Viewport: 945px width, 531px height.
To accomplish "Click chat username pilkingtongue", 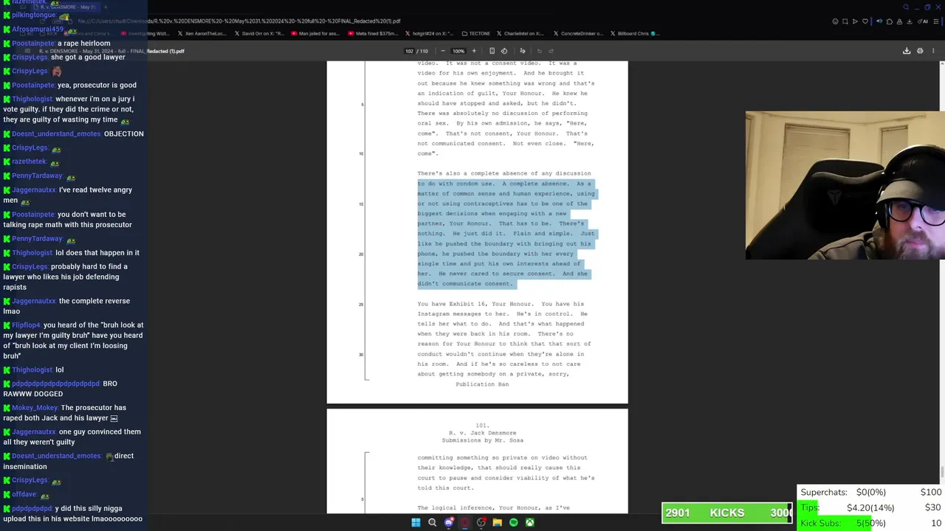I will tap(34, 15).
